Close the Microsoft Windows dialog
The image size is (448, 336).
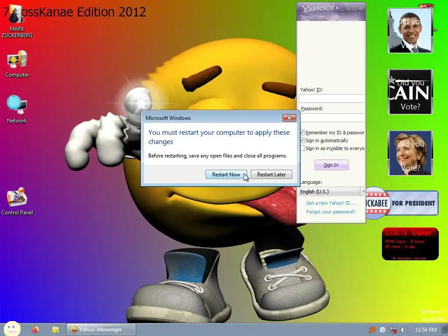tap(289, 118)
